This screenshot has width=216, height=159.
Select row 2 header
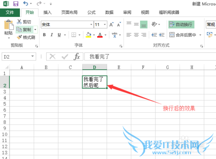click(x=5, y=82)
